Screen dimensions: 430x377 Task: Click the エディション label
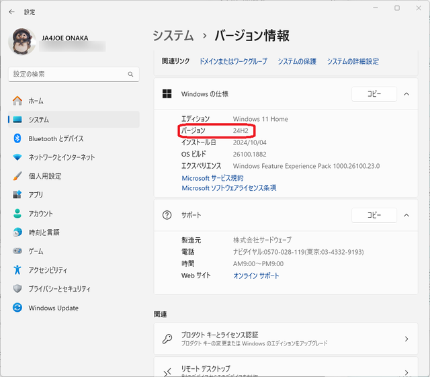pos(196,119)
